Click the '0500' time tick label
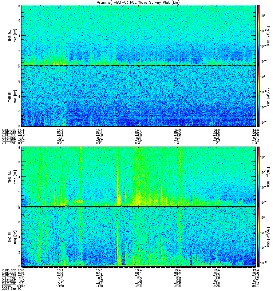The width and height of the screenshot is (273, 291). click(x=138, y=286)
